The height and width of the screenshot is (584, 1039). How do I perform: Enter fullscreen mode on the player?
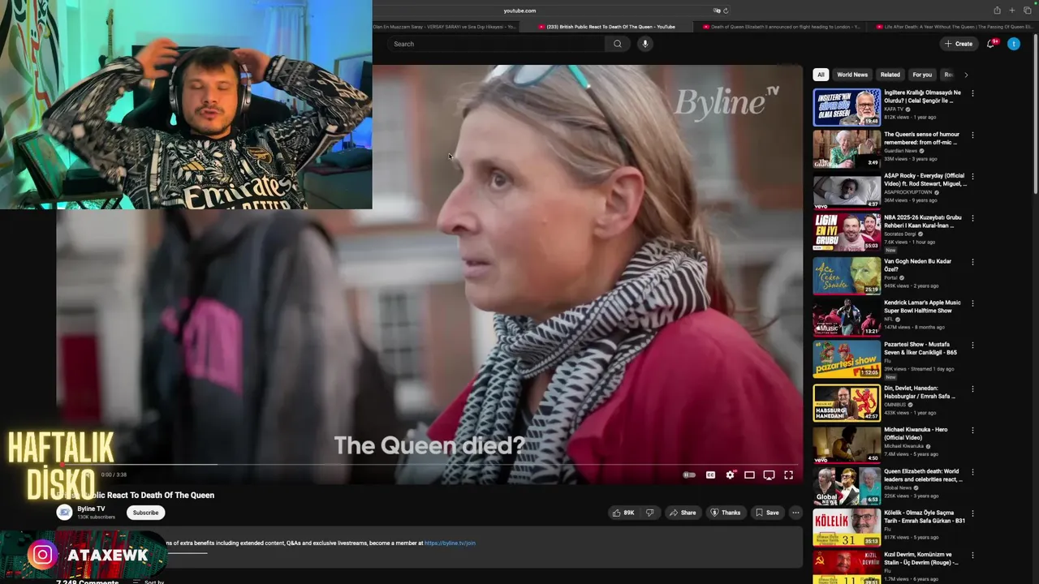pos(788,474)
